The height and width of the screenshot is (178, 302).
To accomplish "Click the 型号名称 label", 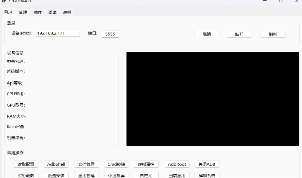I will [16, 62].
